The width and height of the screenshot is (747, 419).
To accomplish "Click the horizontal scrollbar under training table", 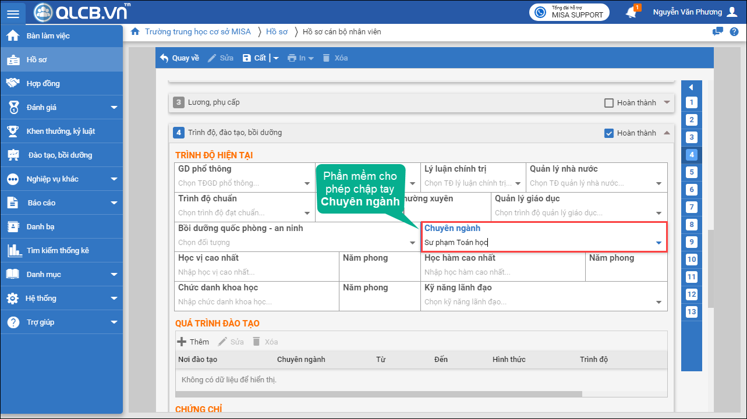I will (378, 394).
